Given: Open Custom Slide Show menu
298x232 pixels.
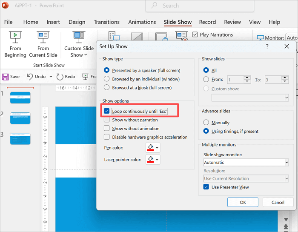Looking at the screenshot, I should [79, 44].
